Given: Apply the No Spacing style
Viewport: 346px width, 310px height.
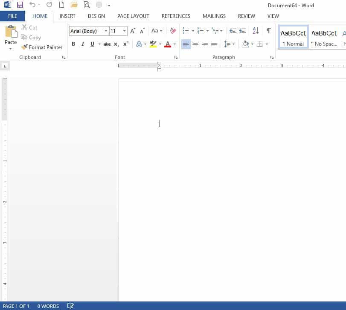Looking at the screenshot, I should 324,37.
